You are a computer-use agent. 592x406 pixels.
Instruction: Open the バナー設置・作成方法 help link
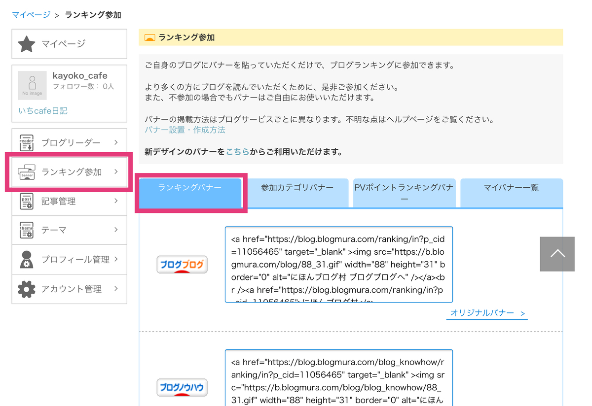pos(185,130)
